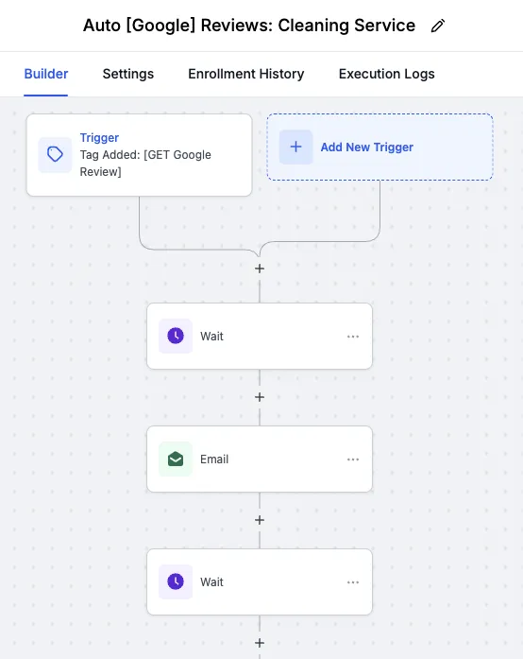Click plus icon in Add New Trigger box
The height and width of the screenshot is (659, 523).
point(295,147)
